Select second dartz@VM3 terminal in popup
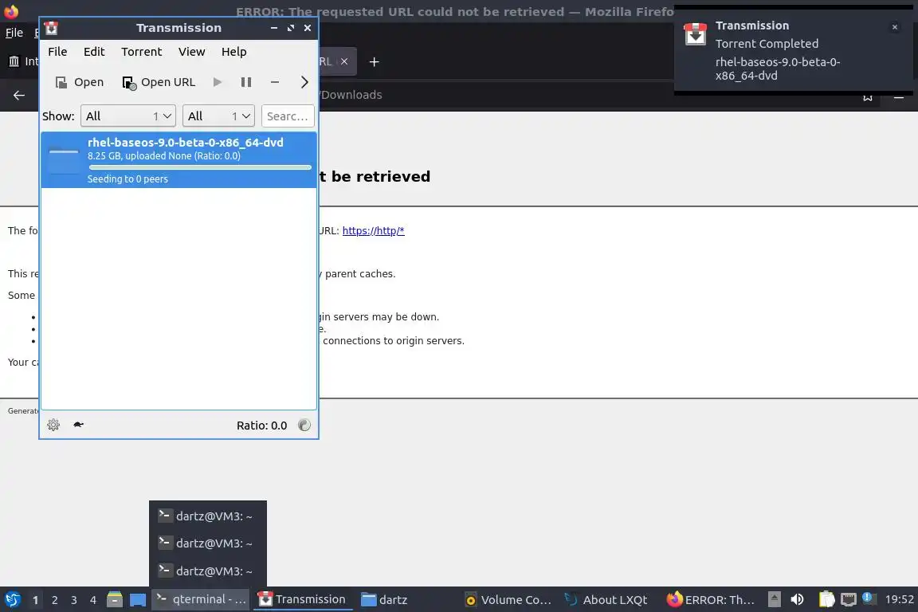Image resolution: width=918 pixels, height=612 pixels. tap(207, 543)
